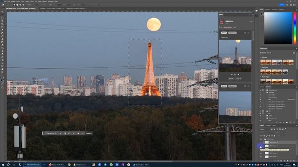298x167 pixels.
Task: Toggle lock all padlock in Layers panel
Action: (x=274, y=136)
